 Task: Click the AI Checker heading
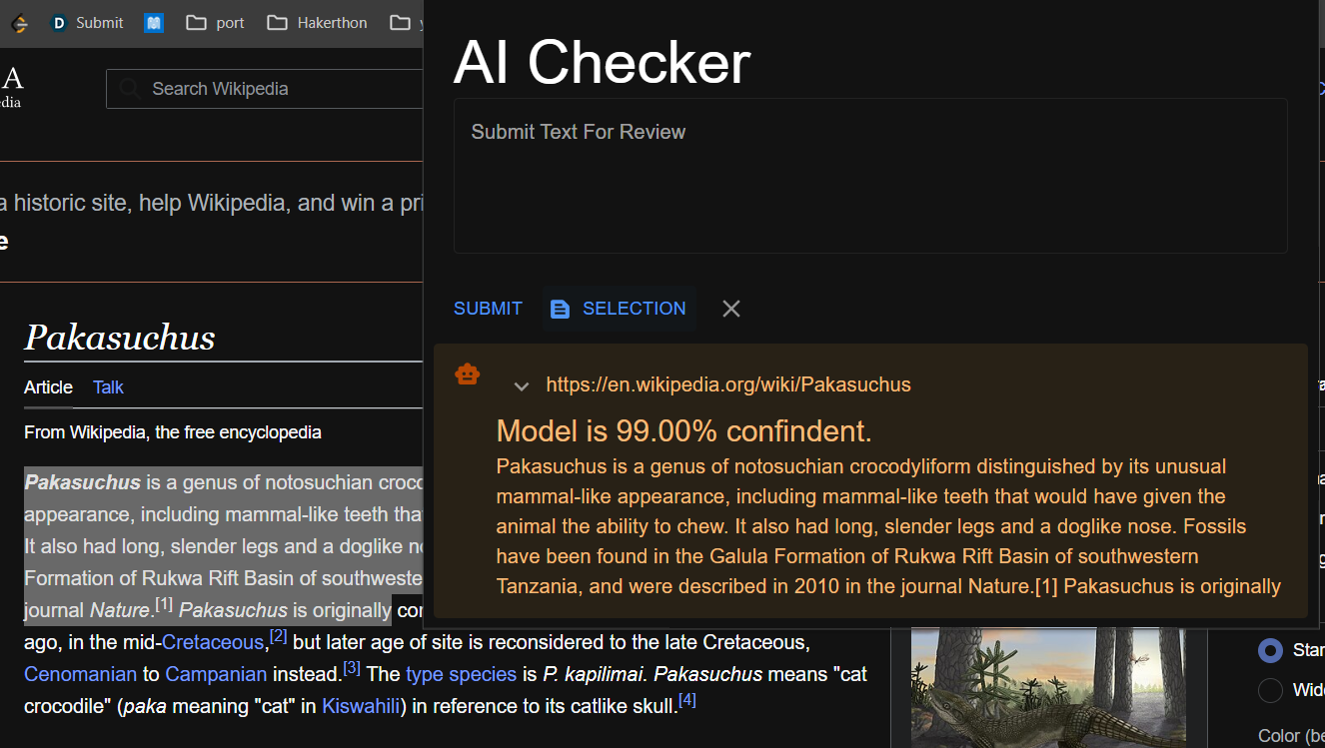[x=602, y=62]
